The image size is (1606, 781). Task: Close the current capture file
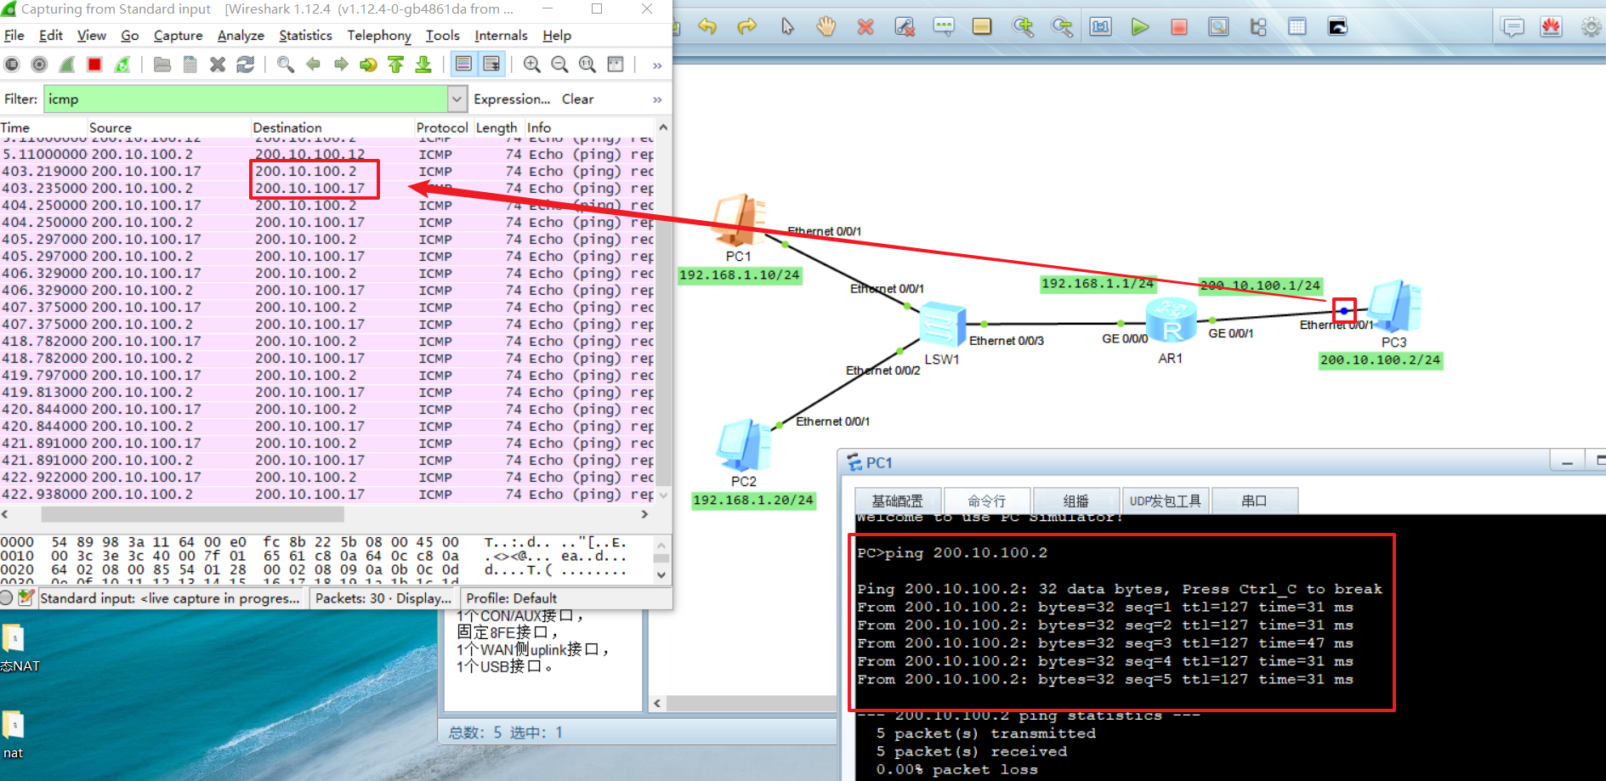pos(218,65)
